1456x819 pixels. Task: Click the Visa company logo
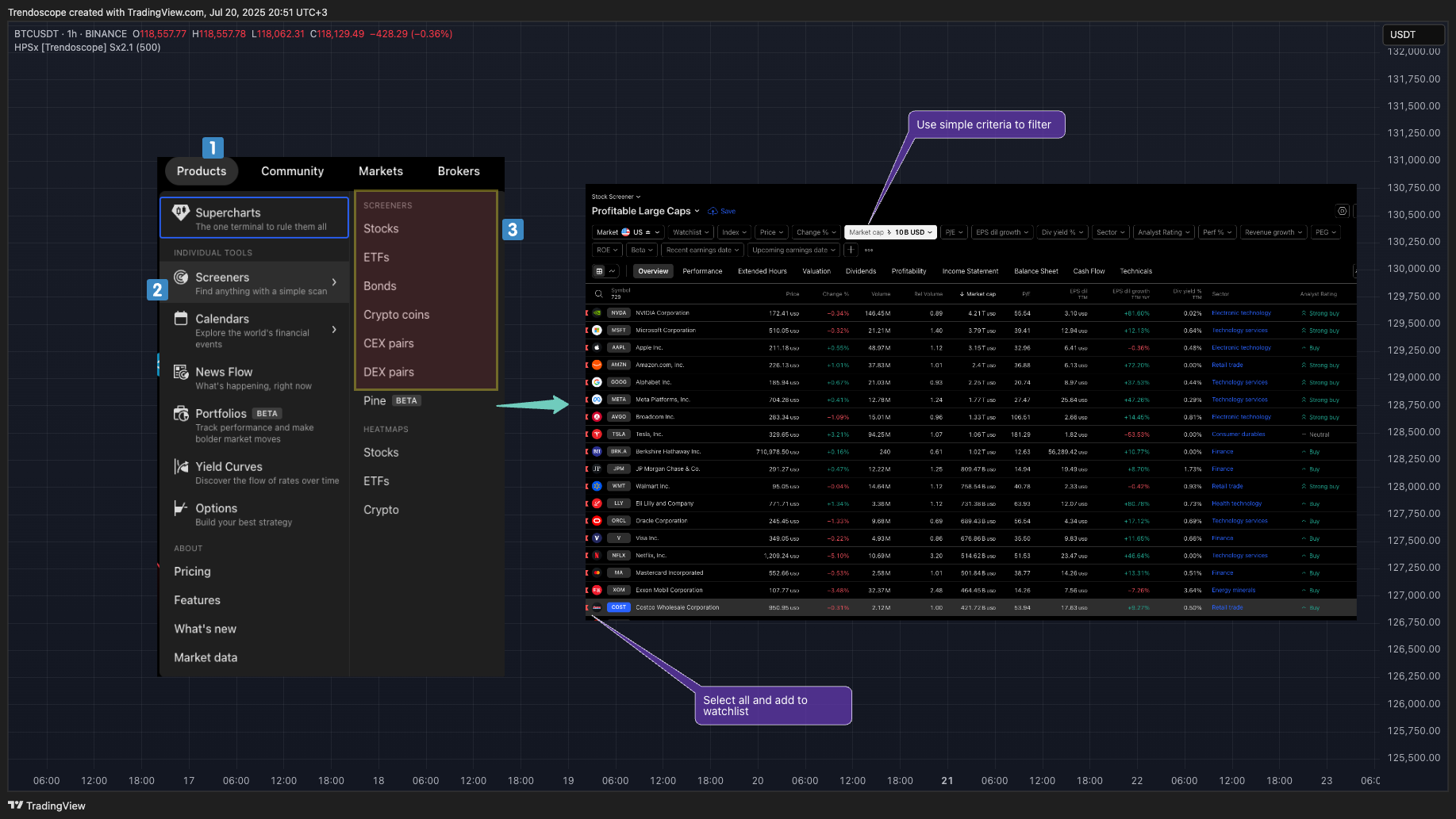point(597,538)
